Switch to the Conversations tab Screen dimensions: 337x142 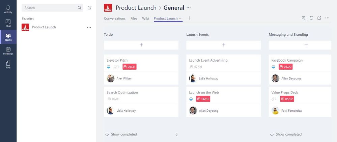tap(115, 19)
